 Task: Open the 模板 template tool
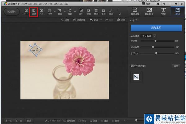(104, 12)
